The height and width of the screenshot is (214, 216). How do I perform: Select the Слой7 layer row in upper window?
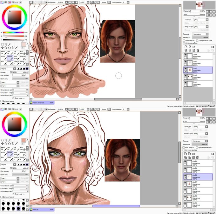coord(198,70)
